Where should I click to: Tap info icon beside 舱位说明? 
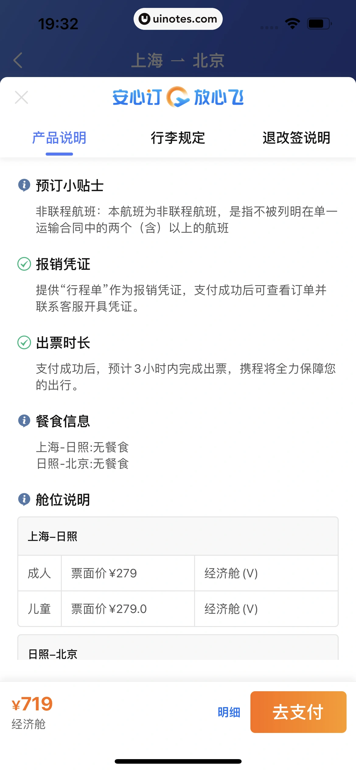24,499
